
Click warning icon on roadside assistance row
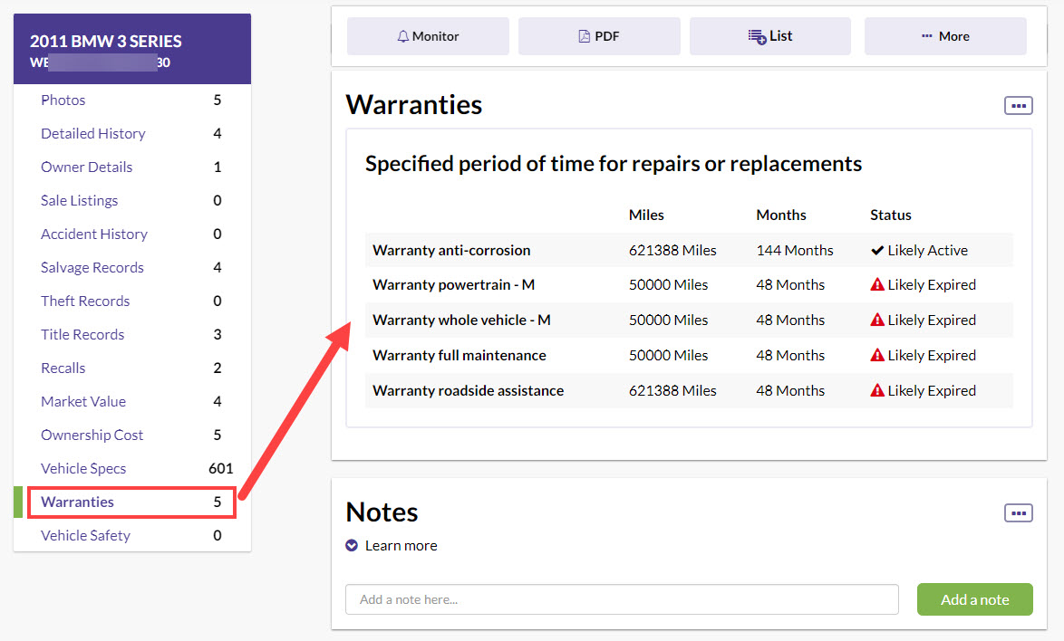[x=877, y=390]
